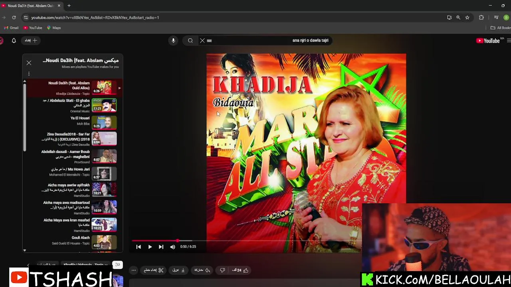511x287 pixels.
Task: Play Zina Daoudia2018 - Sar Far video
Action: click(x=73, y=139)
